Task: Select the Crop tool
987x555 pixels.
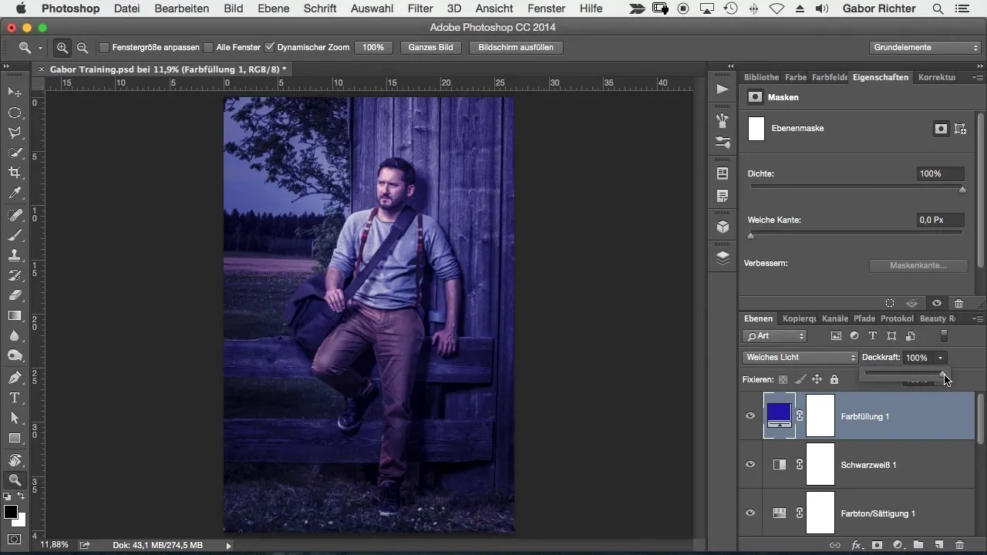Action: point(15,173)
